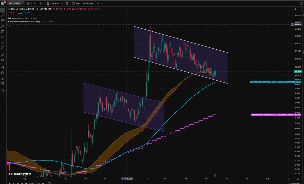Select the trend line drawing tool
This screenshot has width=304, height=184.
click(3, 15)
